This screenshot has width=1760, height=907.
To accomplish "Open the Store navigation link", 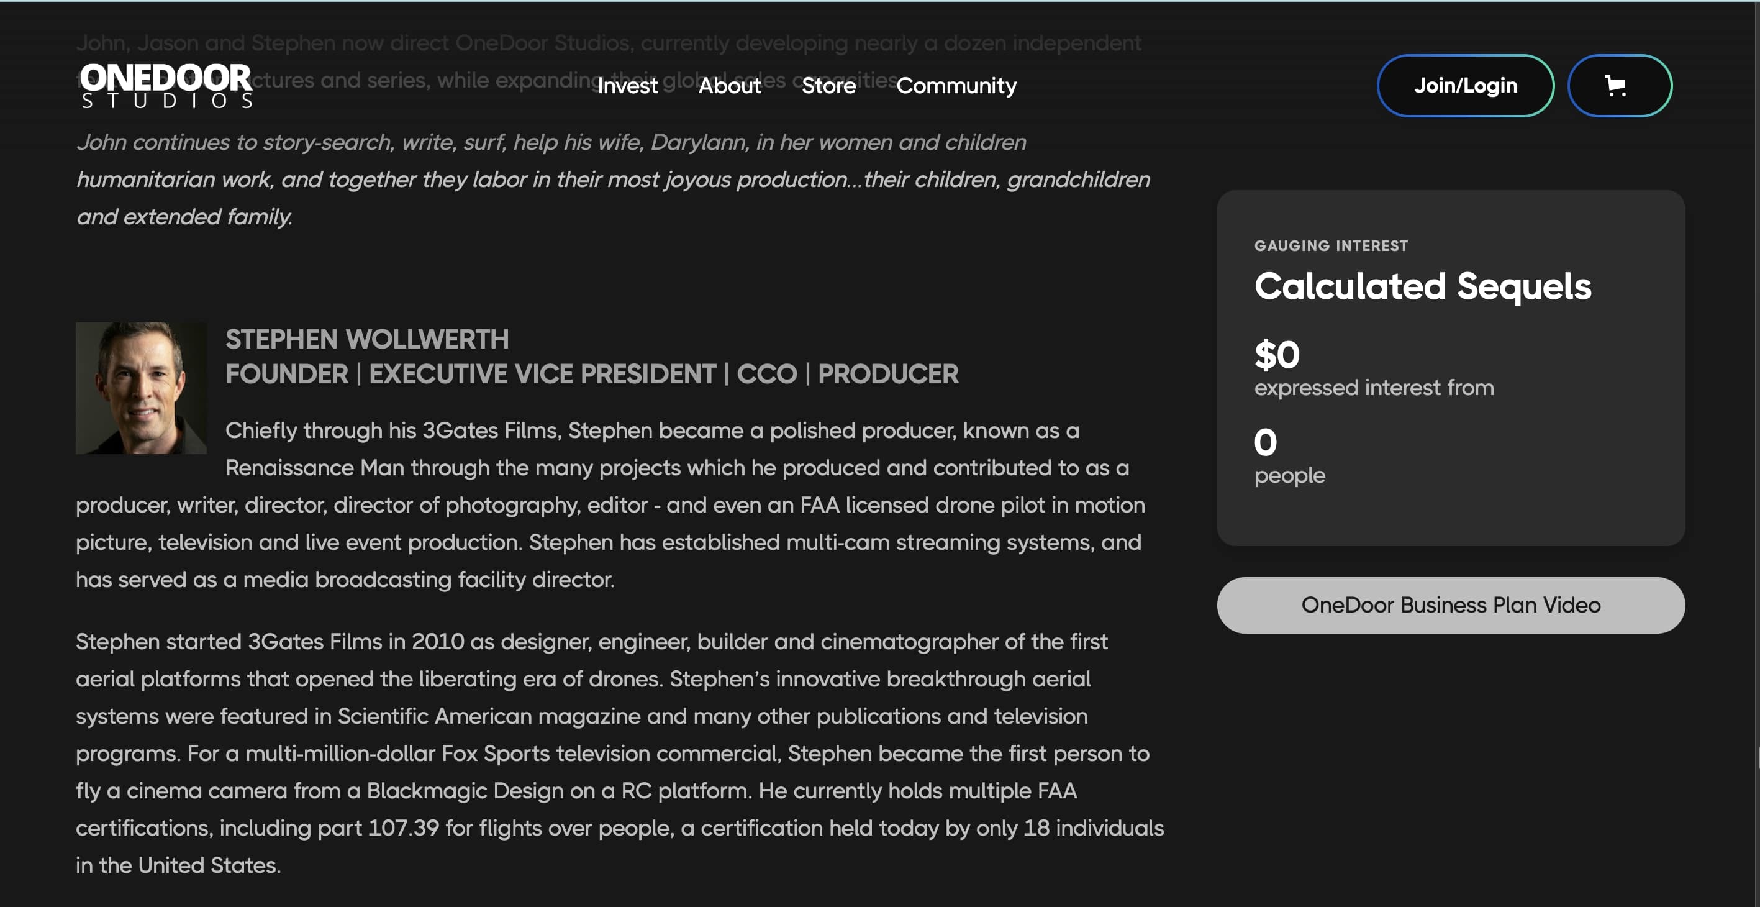I will 828,86.
